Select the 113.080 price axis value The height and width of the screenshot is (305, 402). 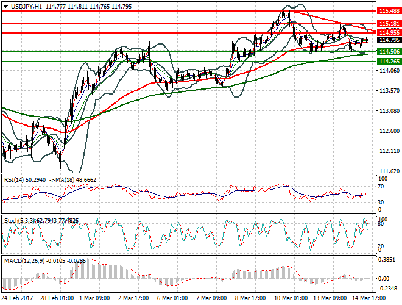point(389,110)
